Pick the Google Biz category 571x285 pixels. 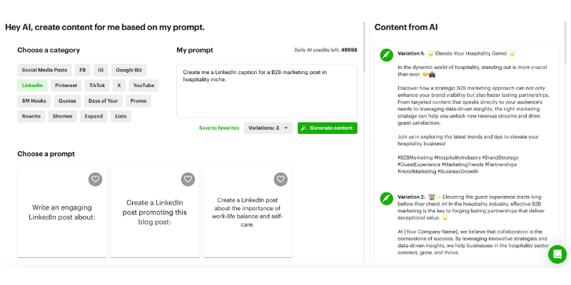coord(128,70)
